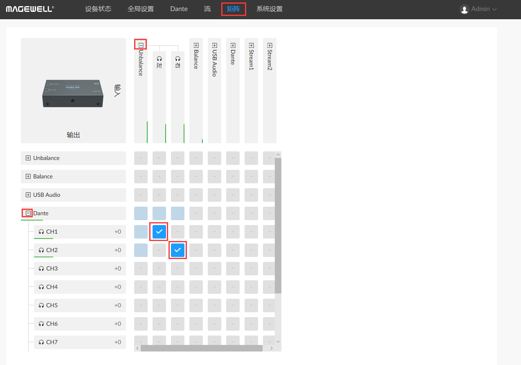Click the Admin user avatar icon
The width and height of the screenshot is (521, 365).
(464, 9)
